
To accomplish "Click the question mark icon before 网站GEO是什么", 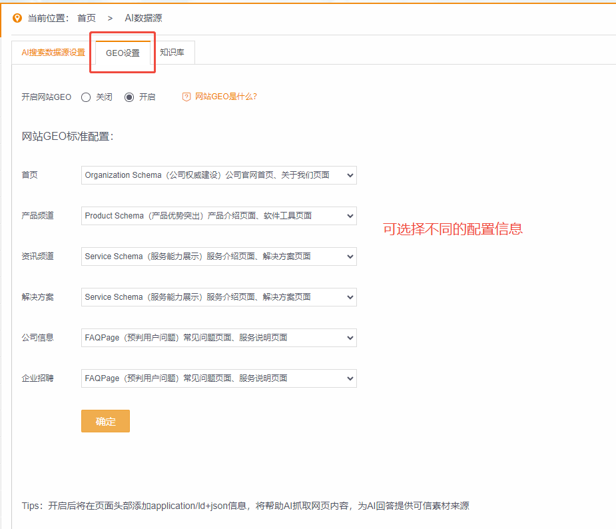I will pos(186,97).
